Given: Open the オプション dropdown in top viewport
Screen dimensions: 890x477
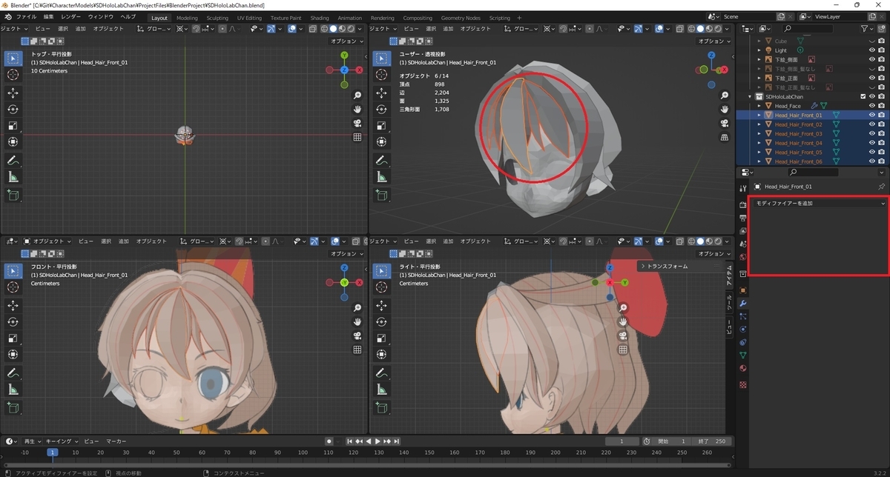Looking at the screenshot, I should click(x=347, y=41).
